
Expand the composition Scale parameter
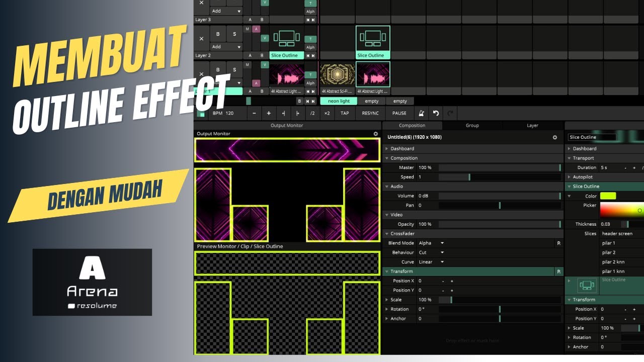pos(386,300)
